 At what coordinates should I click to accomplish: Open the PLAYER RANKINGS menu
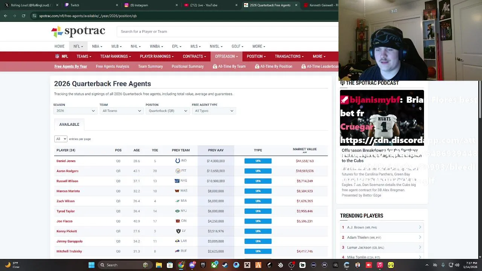click(x=157, y=56)
